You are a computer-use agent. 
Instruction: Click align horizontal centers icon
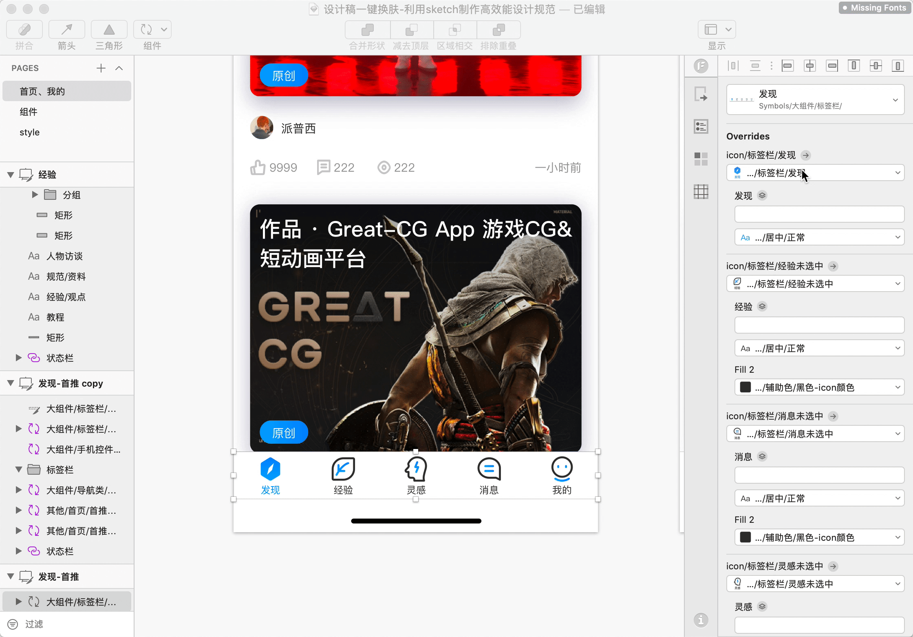tap(809, 66)
